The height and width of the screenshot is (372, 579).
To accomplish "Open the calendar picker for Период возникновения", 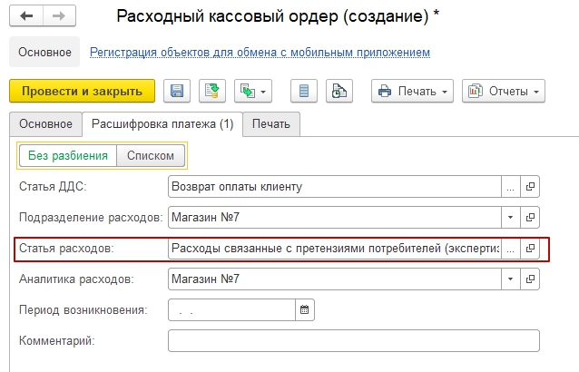I will (305, 309).
